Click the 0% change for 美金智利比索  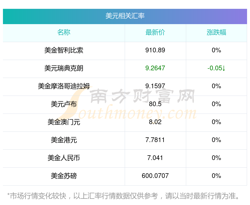[216, 50]
